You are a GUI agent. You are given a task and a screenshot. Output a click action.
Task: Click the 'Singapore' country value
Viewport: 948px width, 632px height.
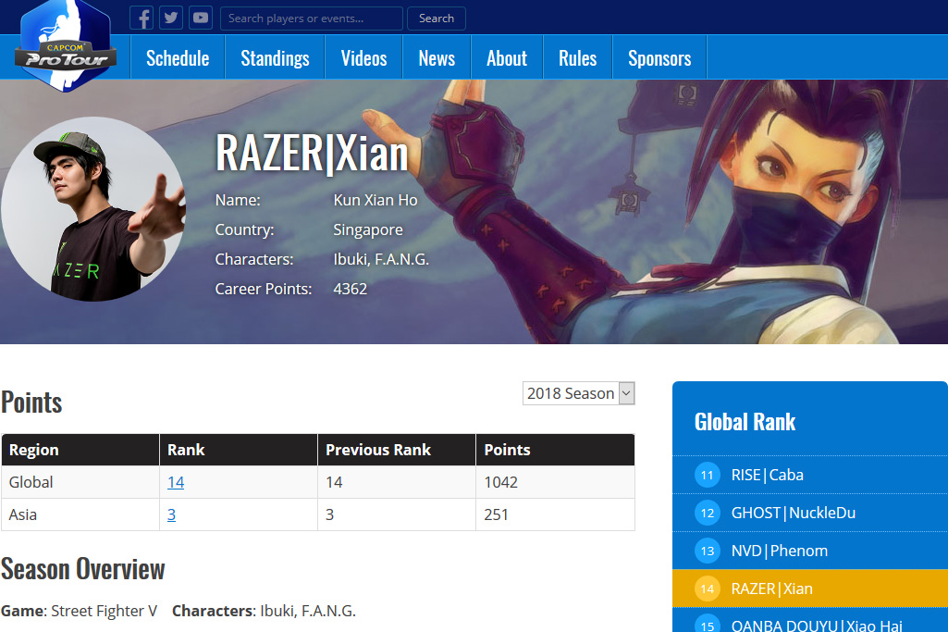pos(368,229)
